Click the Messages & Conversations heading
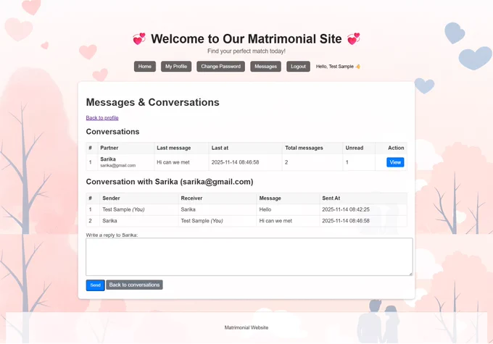Screen dimensions: 493x344 152,102
